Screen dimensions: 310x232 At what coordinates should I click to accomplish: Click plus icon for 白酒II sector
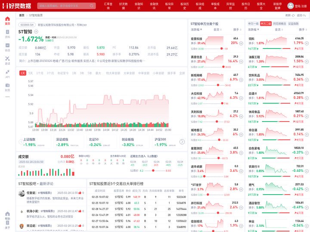pos(307,98)
